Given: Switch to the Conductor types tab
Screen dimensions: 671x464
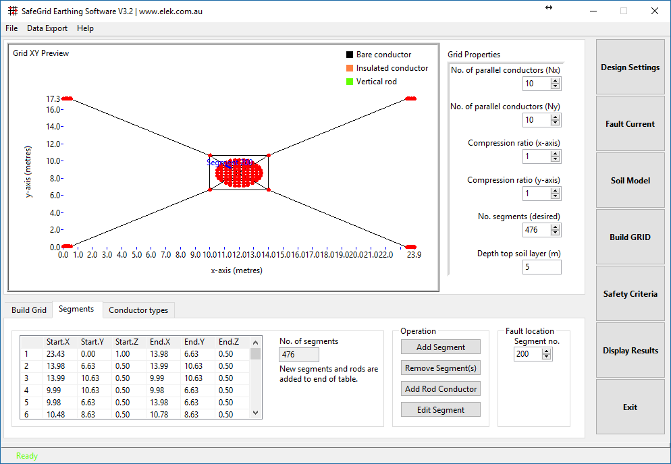Looking at the screenshot, I should (138, 310).
